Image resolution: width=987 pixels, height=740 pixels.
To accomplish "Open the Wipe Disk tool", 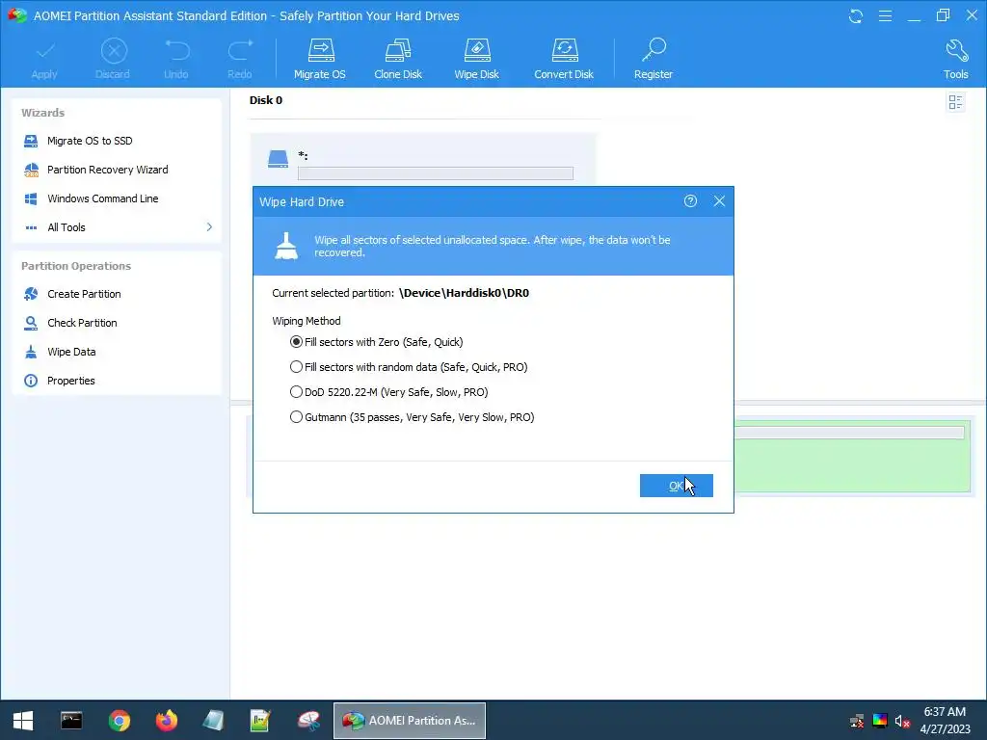I will click(x=476, y=59).
